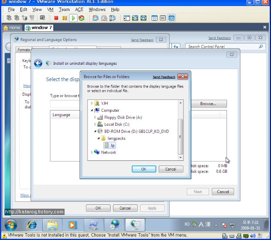The width and height of the screenshot is (271, 240).
Task: Click OK in Regional and Language Options
Action: [x=98, y=208]
